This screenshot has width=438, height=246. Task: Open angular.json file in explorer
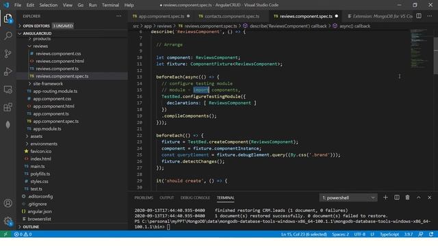(x=40, y=211)
